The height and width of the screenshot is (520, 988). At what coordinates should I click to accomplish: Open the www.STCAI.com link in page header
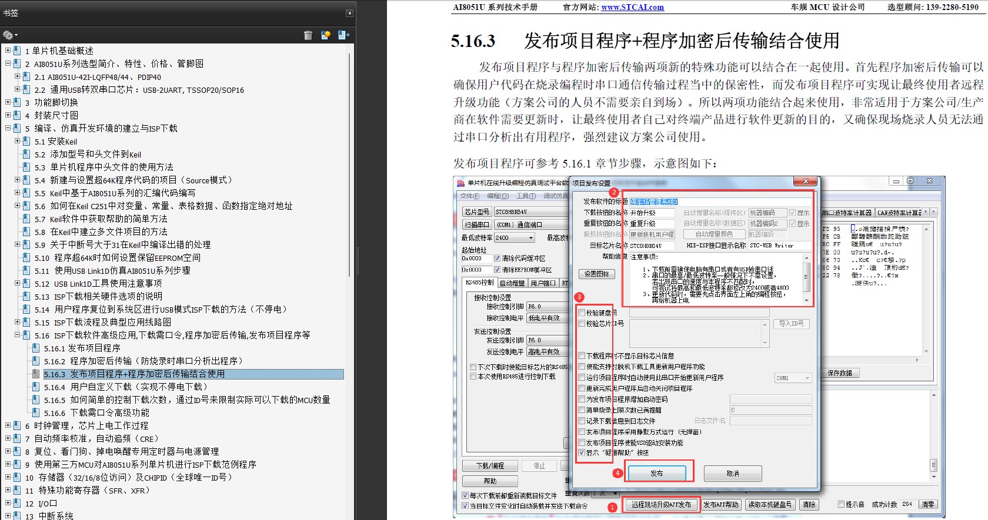[x=632, y=7]
